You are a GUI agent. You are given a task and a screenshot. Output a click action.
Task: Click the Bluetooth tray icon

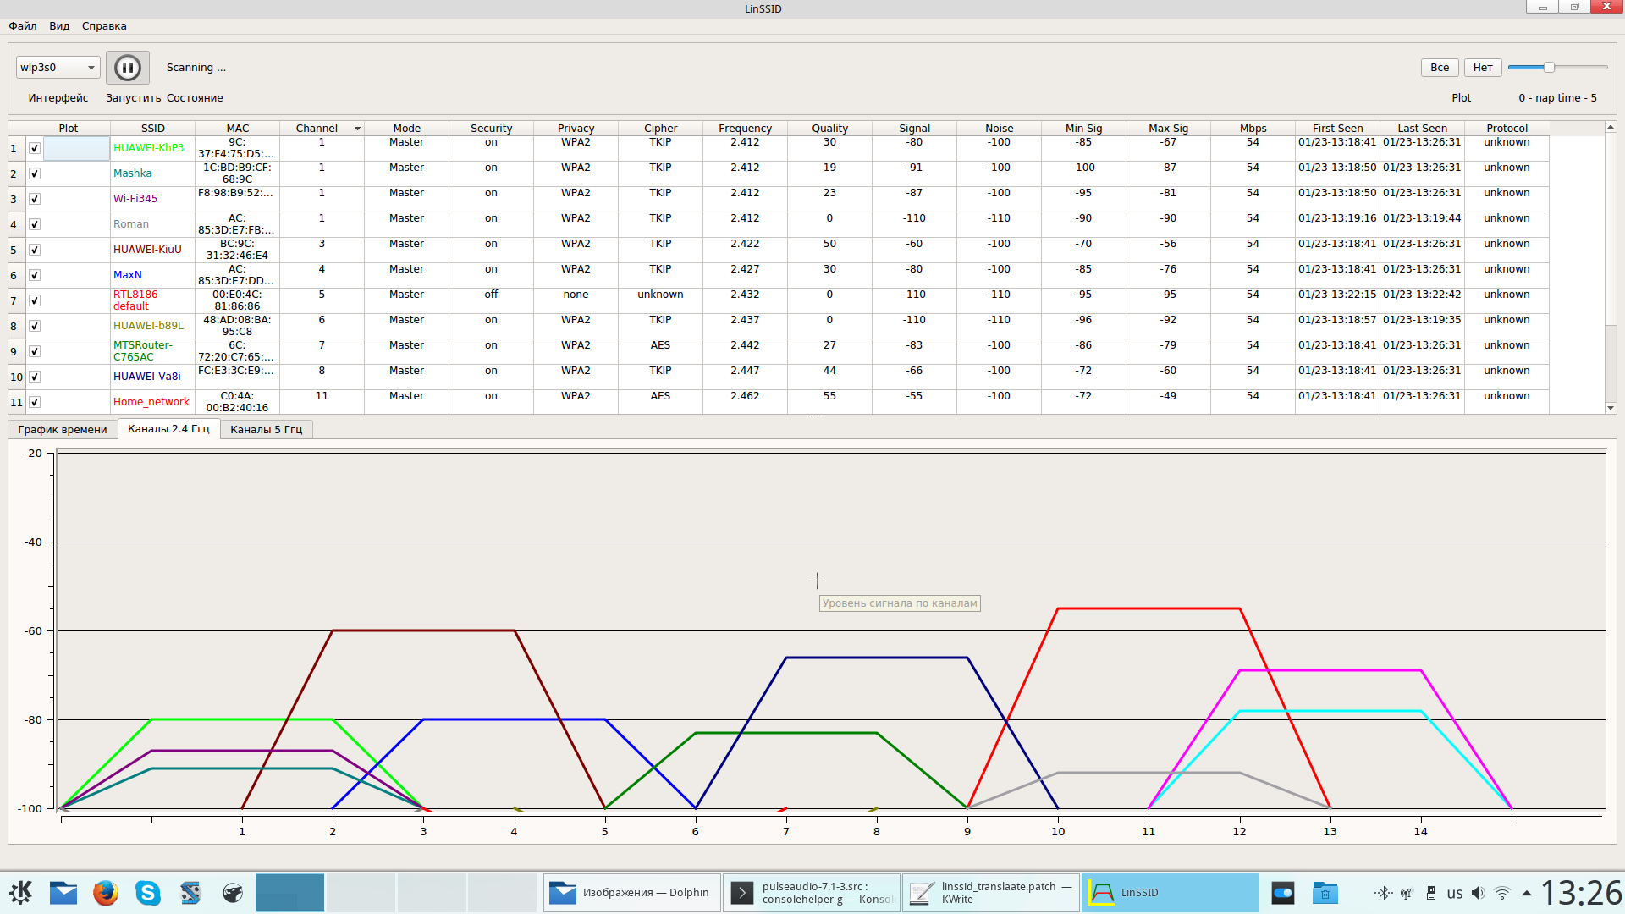[x=1382, y=893]
